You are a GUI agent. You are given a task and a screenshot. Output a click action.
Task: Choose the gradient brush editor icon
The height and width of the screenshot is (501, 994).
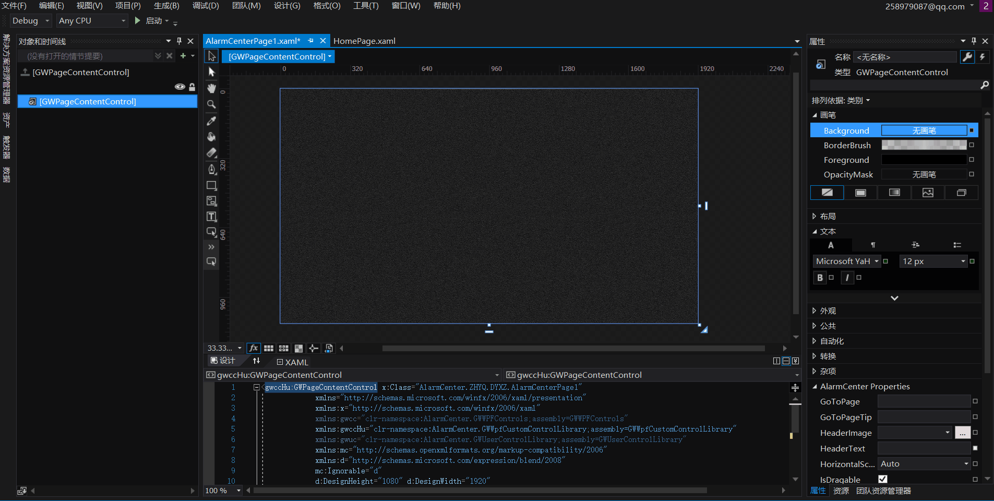[x=894, y=193]
